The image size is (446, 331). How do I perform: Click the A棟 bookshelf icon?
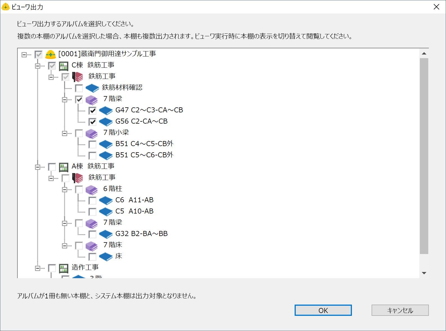[x=64, y=167]
